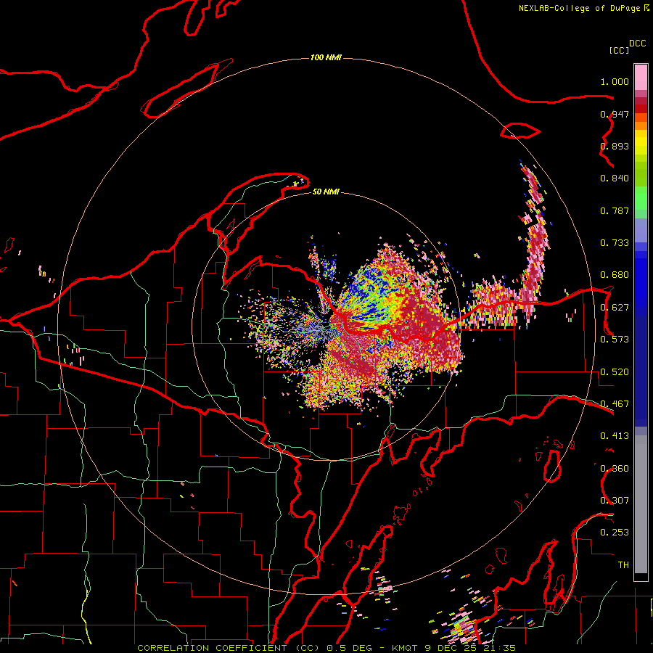653x653 pixels.
Task: Select the 0.520 color scale value
Action: 615,372
